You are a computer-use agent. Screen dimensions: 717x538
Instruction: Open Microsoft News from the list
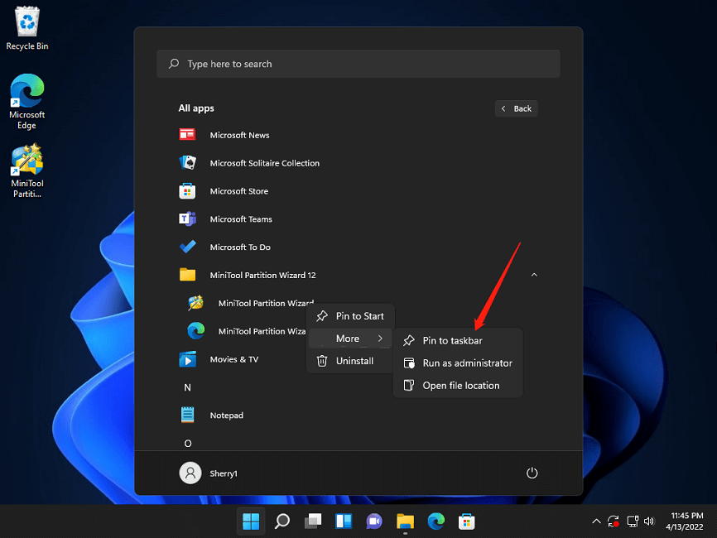[239, 135]
